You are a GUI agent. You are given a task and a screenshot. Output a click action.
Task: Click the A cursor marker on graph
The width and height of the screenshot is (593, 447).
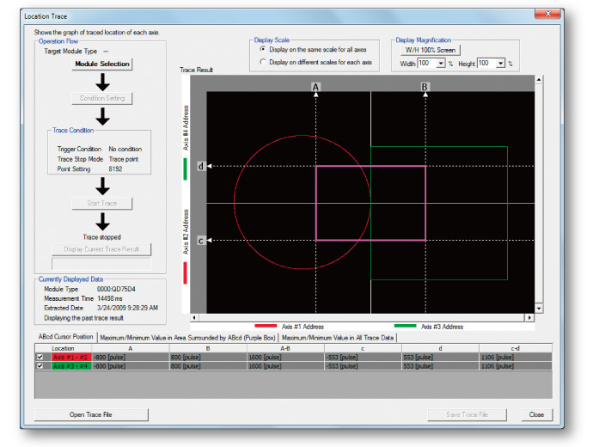click(x=315, y=87)
